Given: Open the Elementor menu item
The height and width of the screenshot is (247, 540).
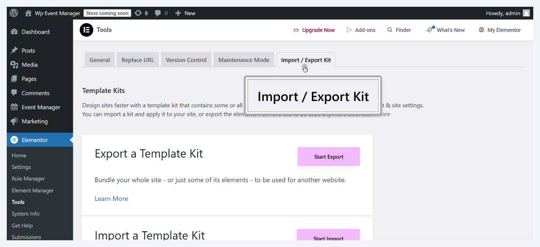Looking at the screenshot, I should tap(40, 140).
